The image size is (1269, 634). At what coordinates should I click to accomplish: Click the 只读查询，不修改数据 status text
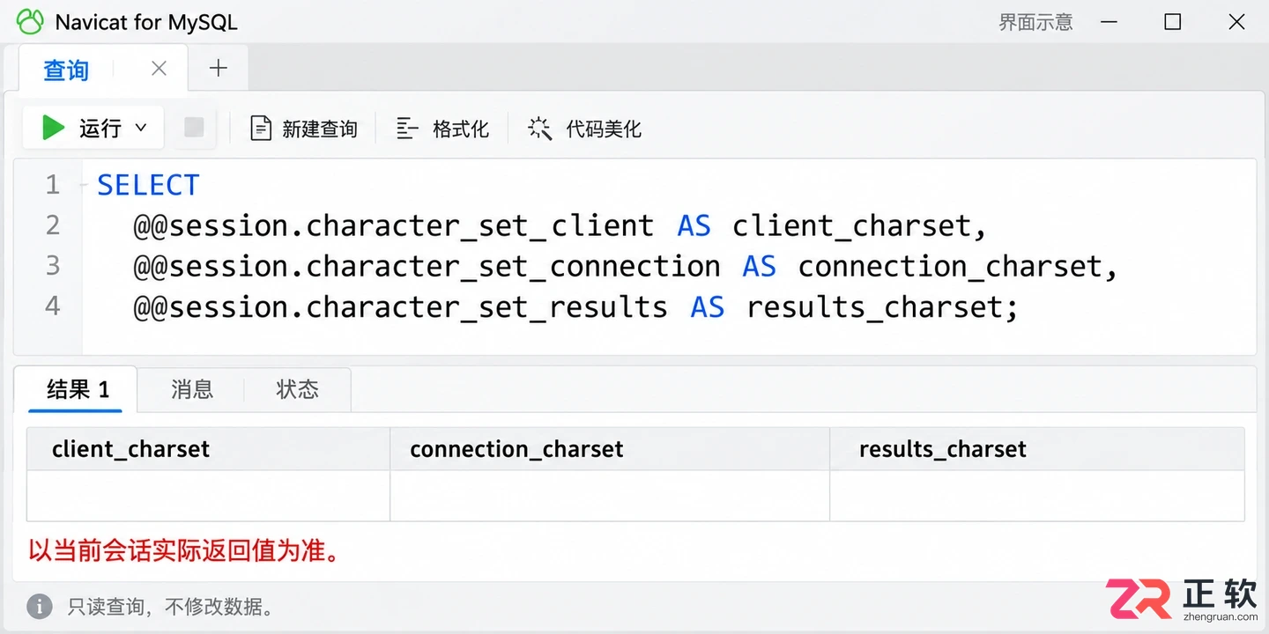[173, 607]
